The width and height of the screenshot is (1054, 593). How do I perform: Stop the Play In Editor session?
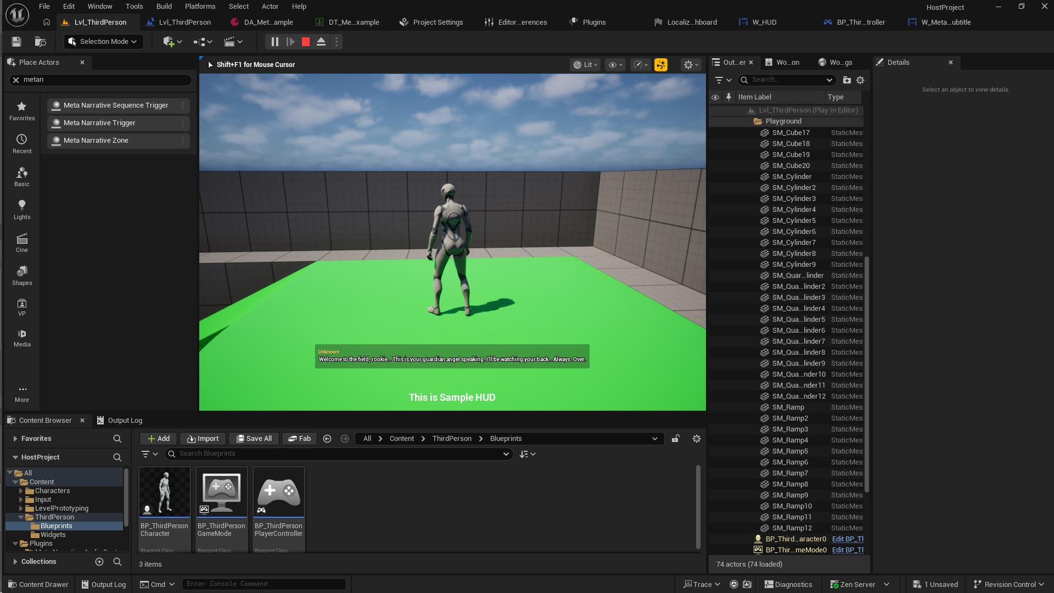point(306,42)
